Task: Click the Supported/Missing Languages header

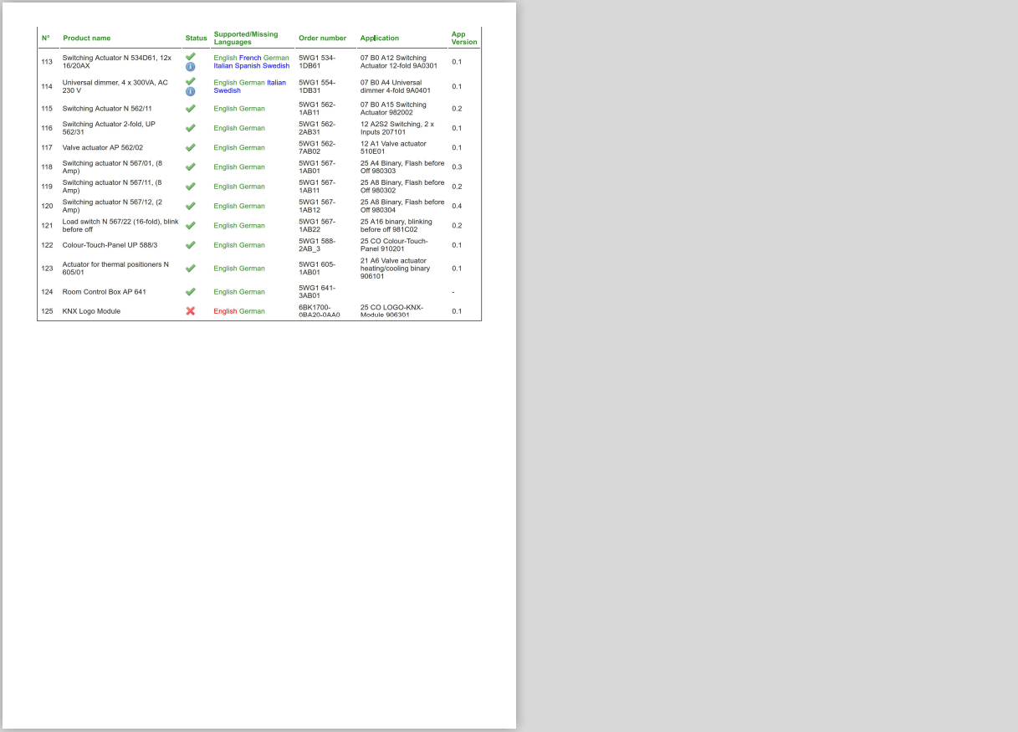Action: pyautogui.click(x=246, y=38)
